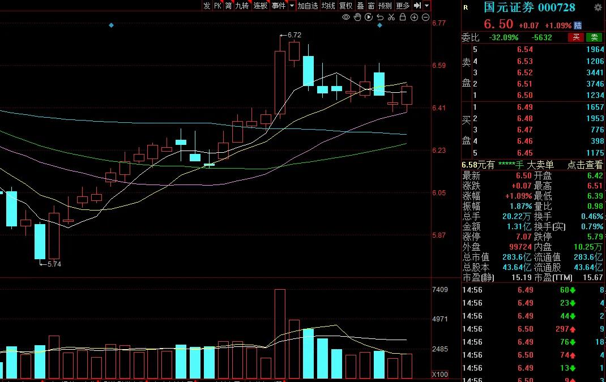Toggle the eye visibility icon above the chart
606x382 pixels.
(346, 17)
